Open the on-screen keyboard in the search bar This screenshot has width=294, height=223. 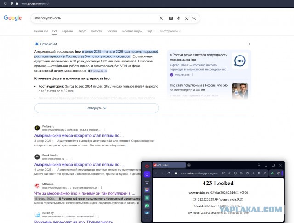tap(171, 18)
